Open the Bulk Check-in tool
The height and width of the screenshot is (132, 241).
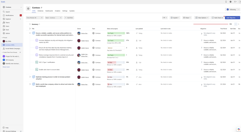[218, 18]
